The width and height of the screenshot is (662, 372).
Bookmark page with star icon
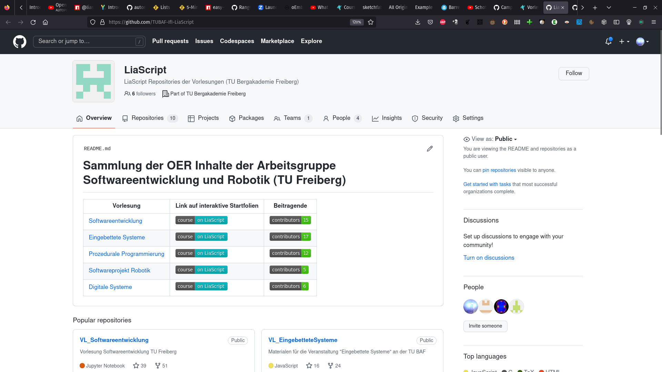click(371, 22)
